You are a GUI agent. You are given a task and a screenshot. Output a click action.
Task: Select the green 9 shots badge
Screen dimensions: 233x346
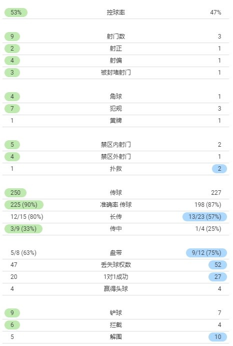(12, 37)
